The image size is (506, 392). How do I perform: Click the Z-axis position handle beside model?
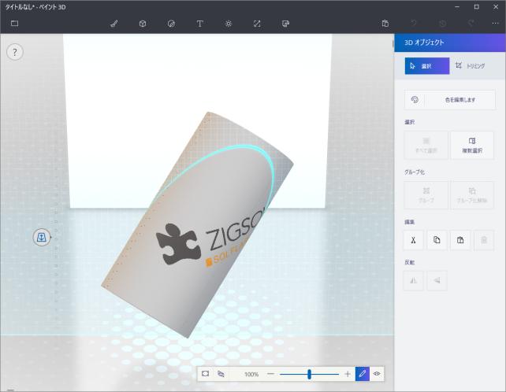[x=42, y=238]
